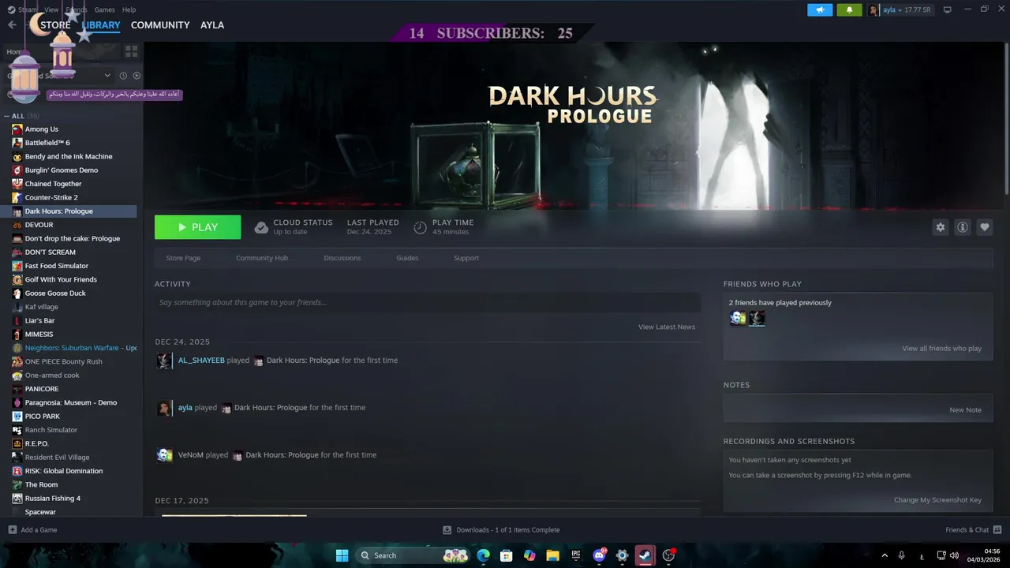Viewport: 1010px width, 568px height.
Task: Open the Help menu
Action: pos(129,9)
